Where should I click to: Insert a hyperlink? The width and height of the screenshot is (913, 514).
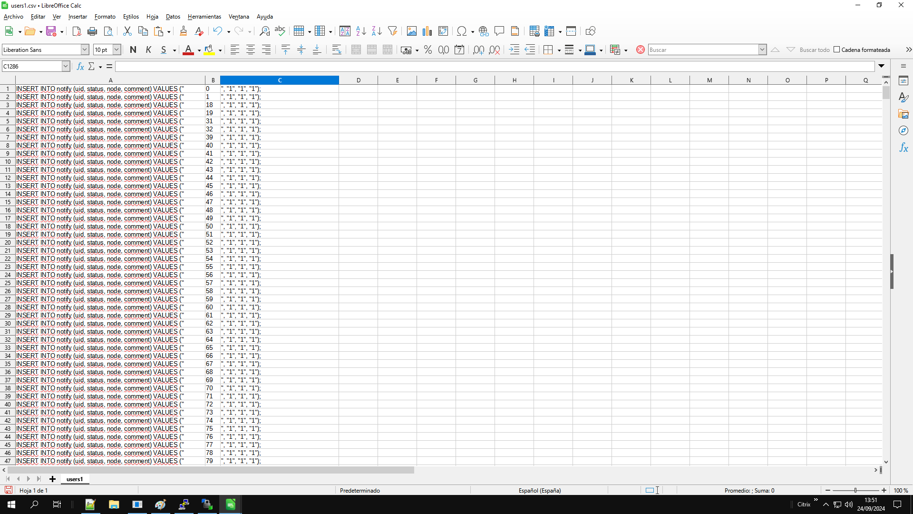tap(484, 31)
